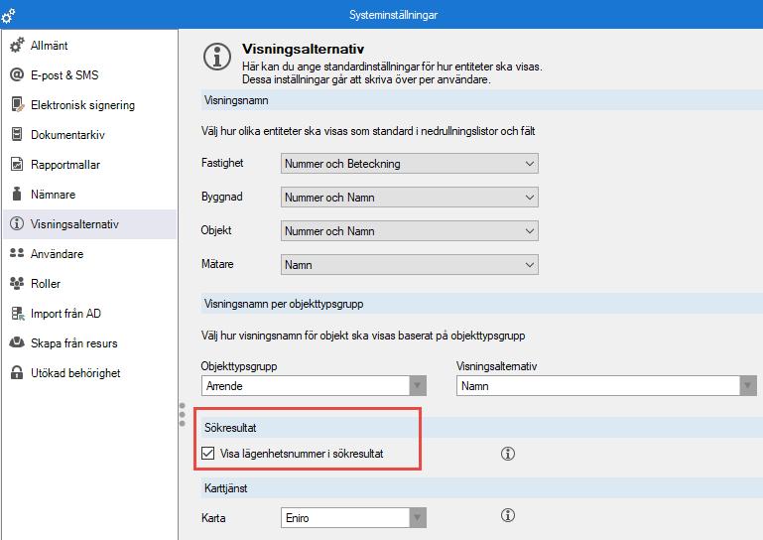This screenshot has width=763, height=540.
Task: Click the Import från AD icon
Action: pyautogui.click(x=18, y=314)
